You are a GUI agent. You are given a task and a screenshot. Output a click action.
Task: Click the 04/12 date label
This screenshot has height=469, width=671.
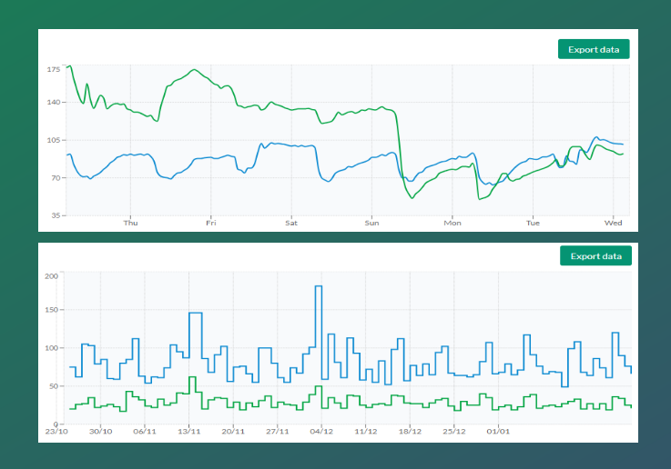click(321, 432)
